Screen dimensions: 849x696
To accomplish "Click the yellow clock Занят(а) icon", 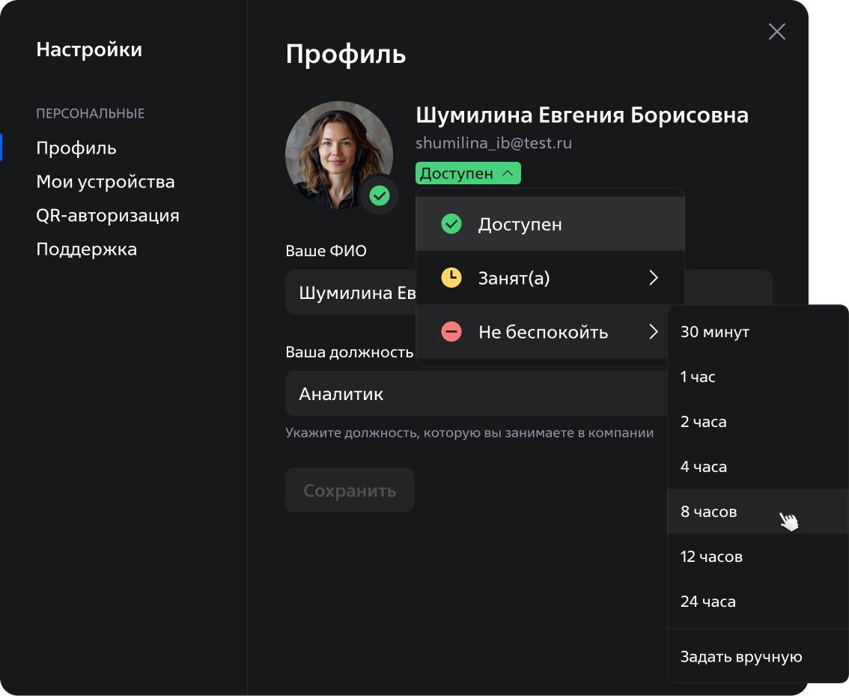I will 451,278.
